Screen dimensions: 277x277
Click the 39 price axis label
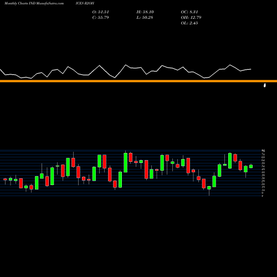(263, 175)
